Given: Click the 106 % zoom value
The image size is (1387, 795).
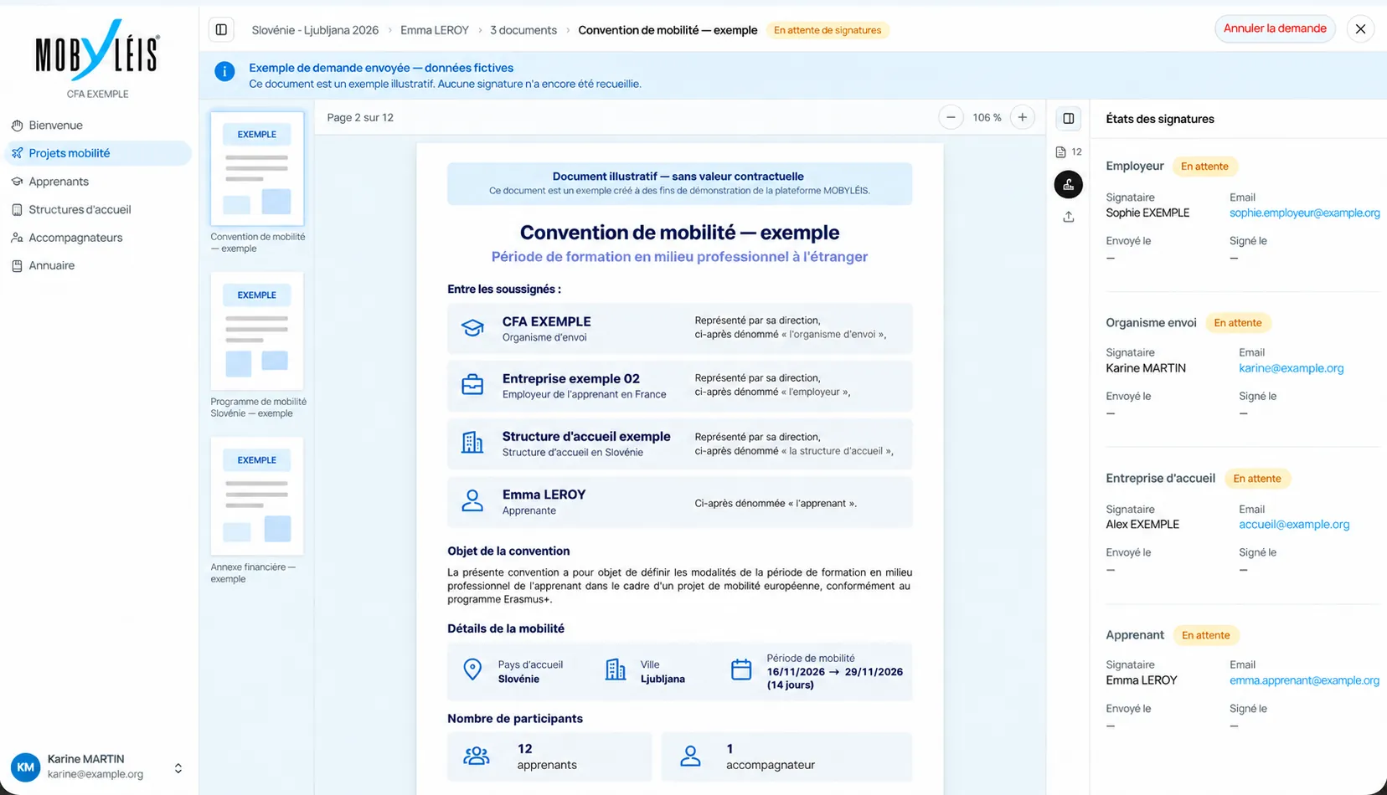Looking at the screenshot, I should [x=987, y=118].
